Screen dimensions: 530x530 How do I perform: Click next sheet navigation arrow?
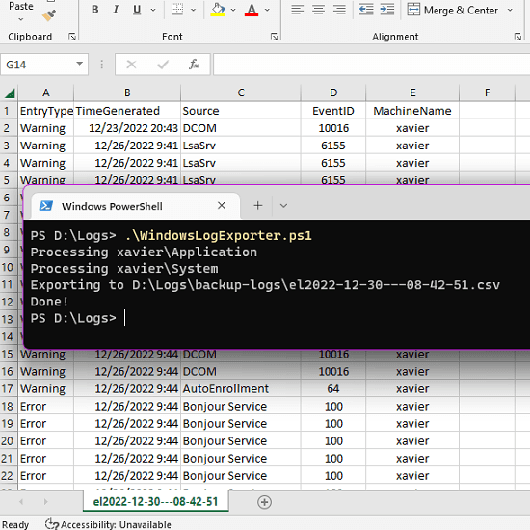click(45, 502)
